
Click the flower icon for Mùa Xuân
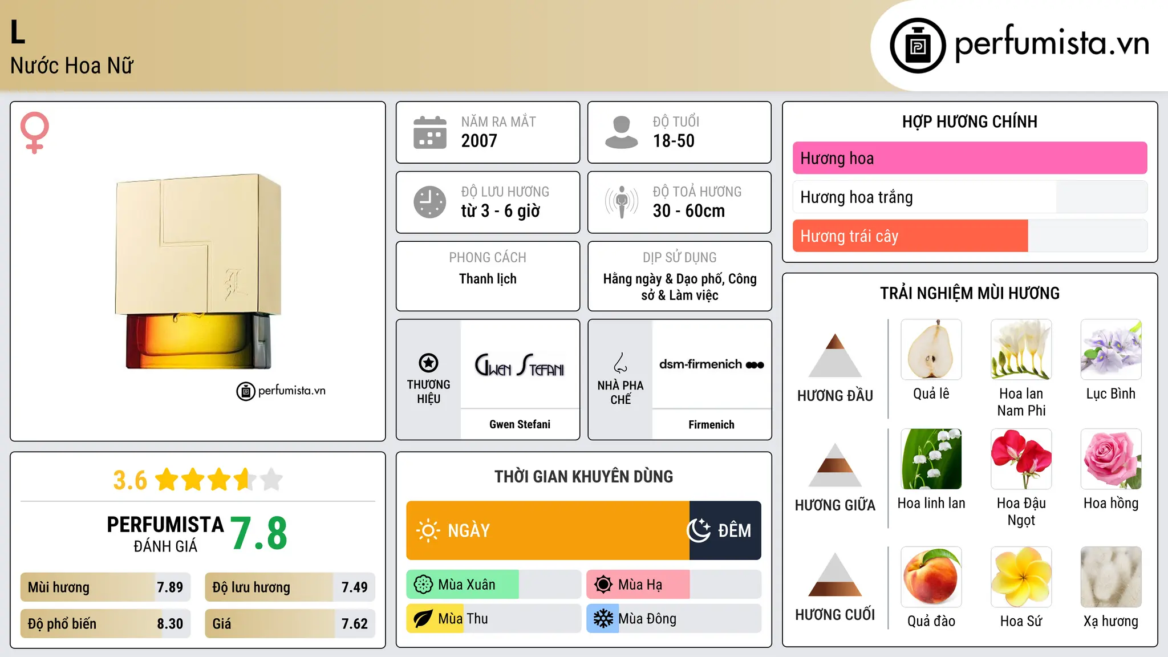pyautogui.click(x=423, y=585)
